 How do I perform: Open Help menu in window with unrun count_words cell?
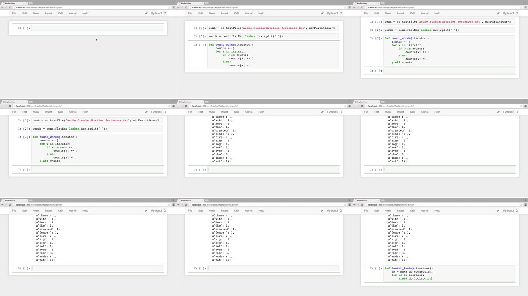click(x=261, y=13)
